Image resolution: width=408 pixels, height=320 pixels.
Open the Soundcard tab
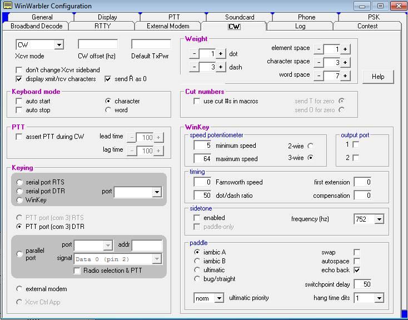click(x=240, y=17)
